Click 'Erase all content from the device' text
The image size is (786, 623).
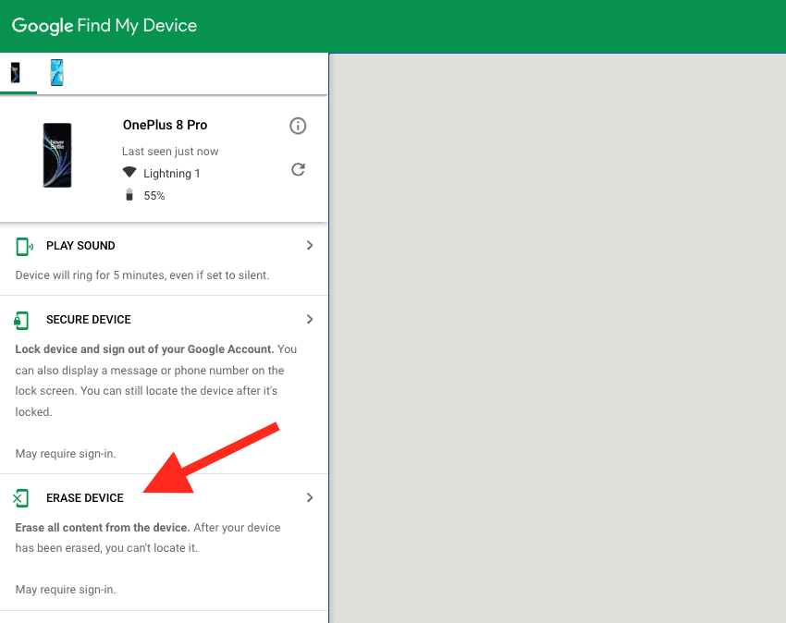(103, 528)
